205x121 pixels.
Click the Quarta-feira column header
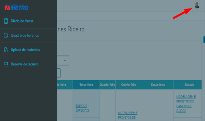click(107, 85)
